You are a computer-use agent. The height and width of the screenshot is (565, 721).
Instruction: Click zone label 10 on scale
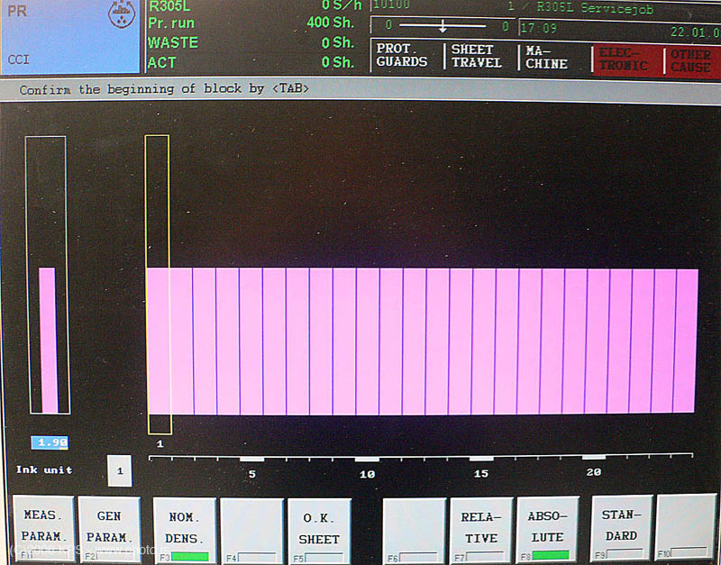coord(367,473)
